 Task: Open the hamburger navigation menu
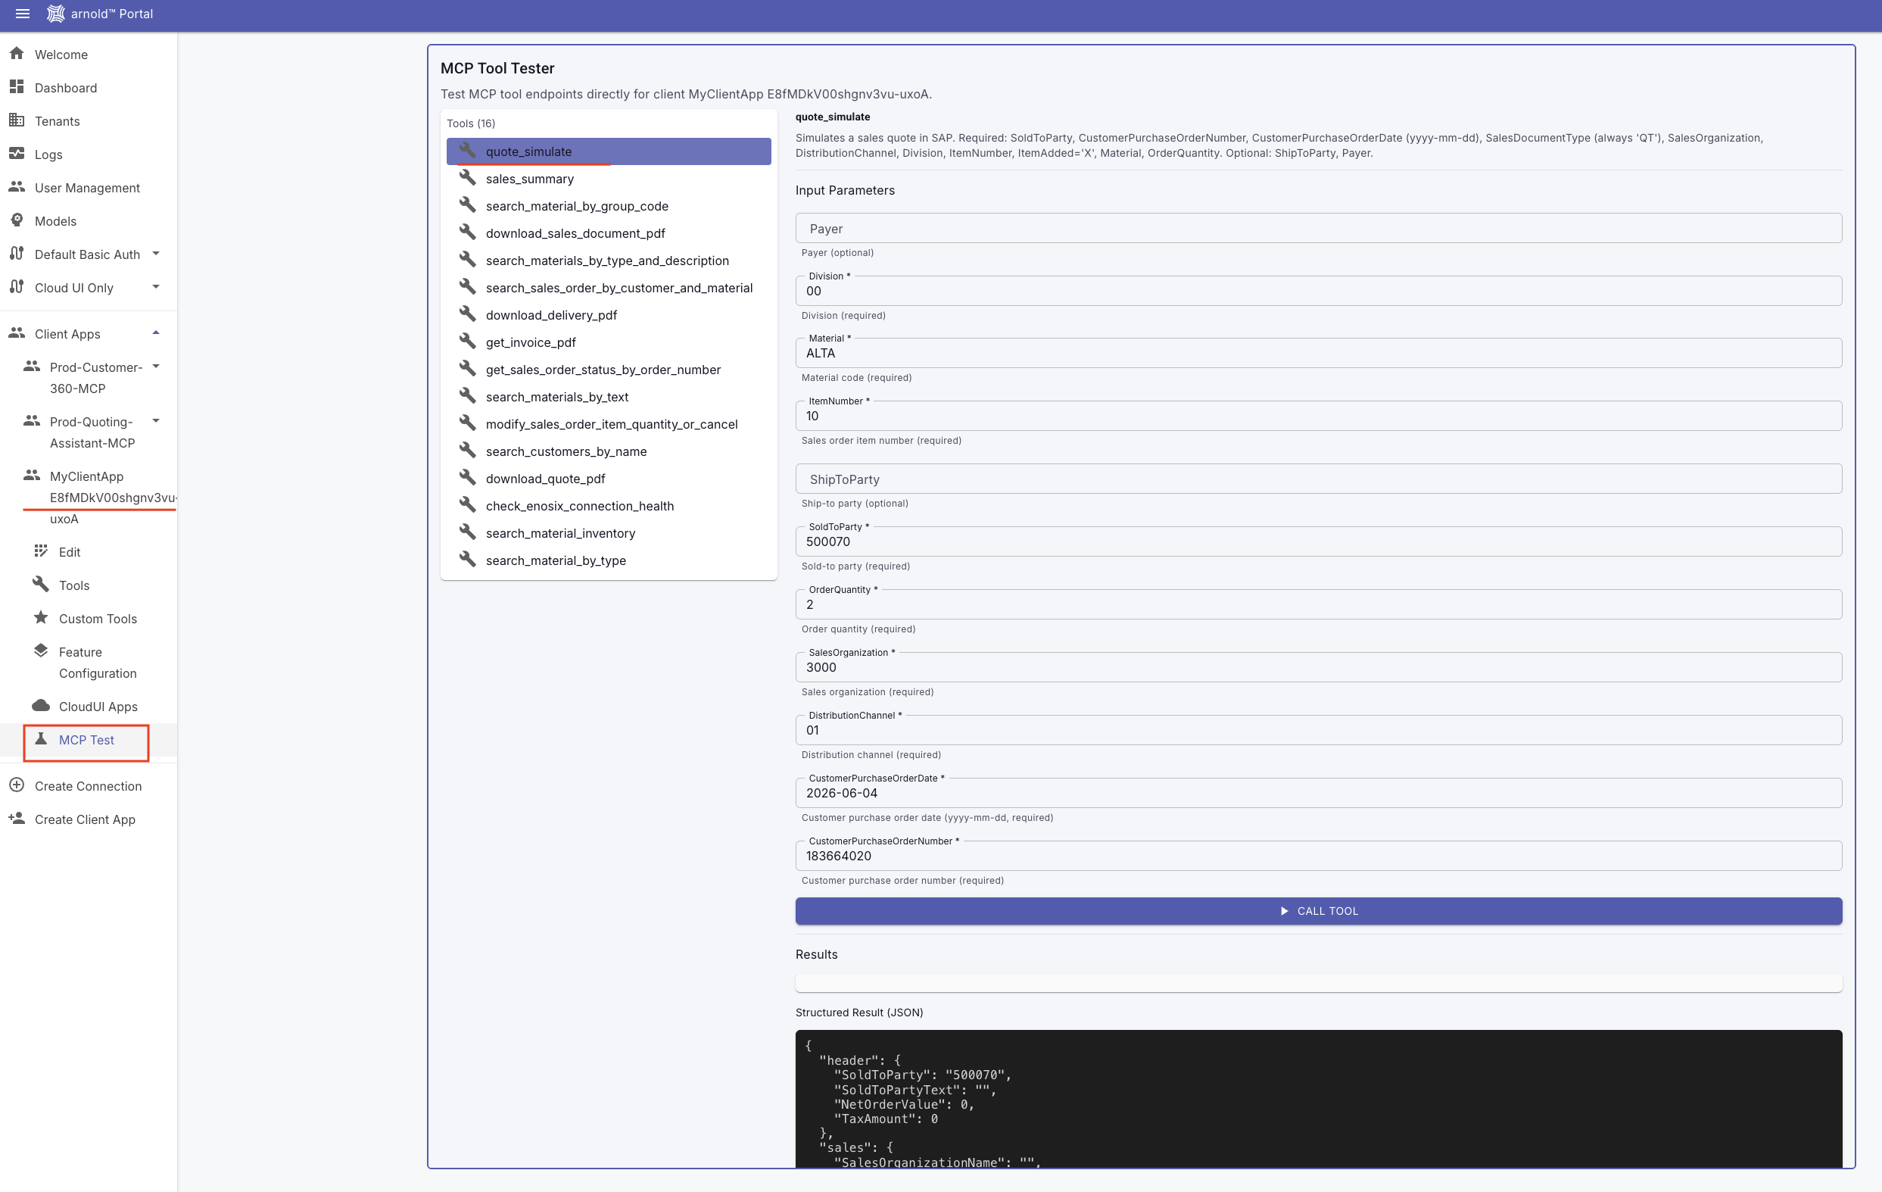click(22, 14)
